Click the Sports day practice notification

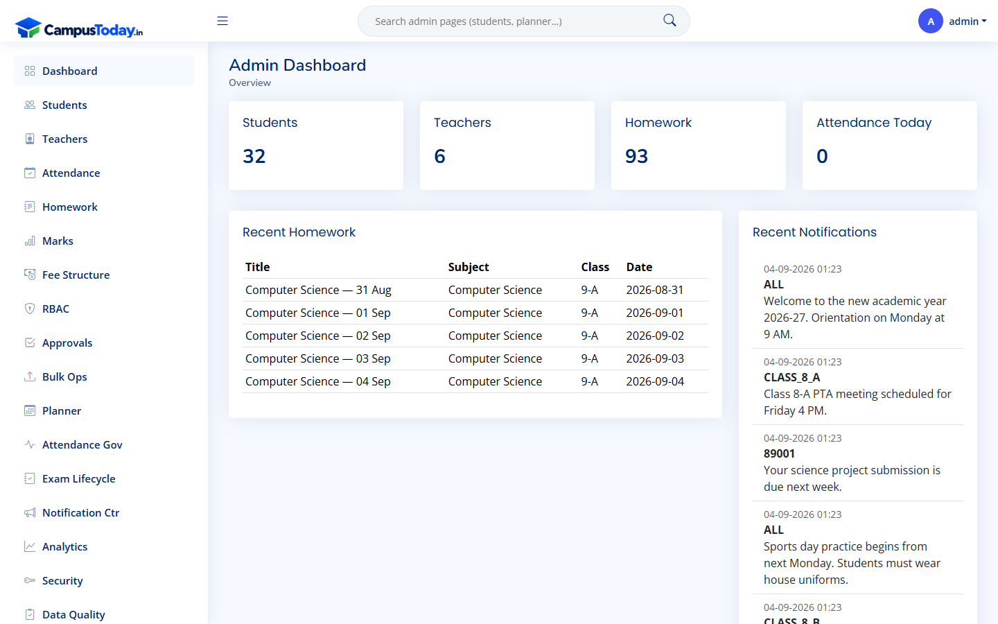click(x=858, y=547)
